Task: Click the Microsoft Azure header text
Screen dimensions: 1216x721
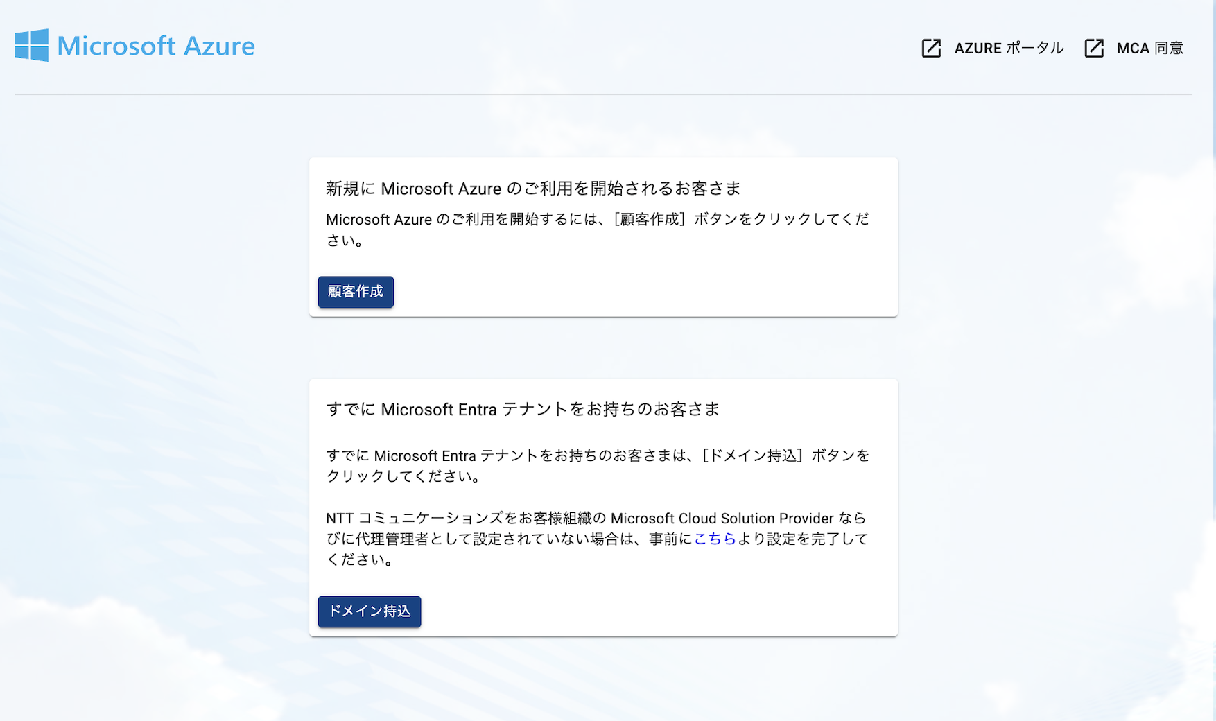Action: tap(156, 46)
